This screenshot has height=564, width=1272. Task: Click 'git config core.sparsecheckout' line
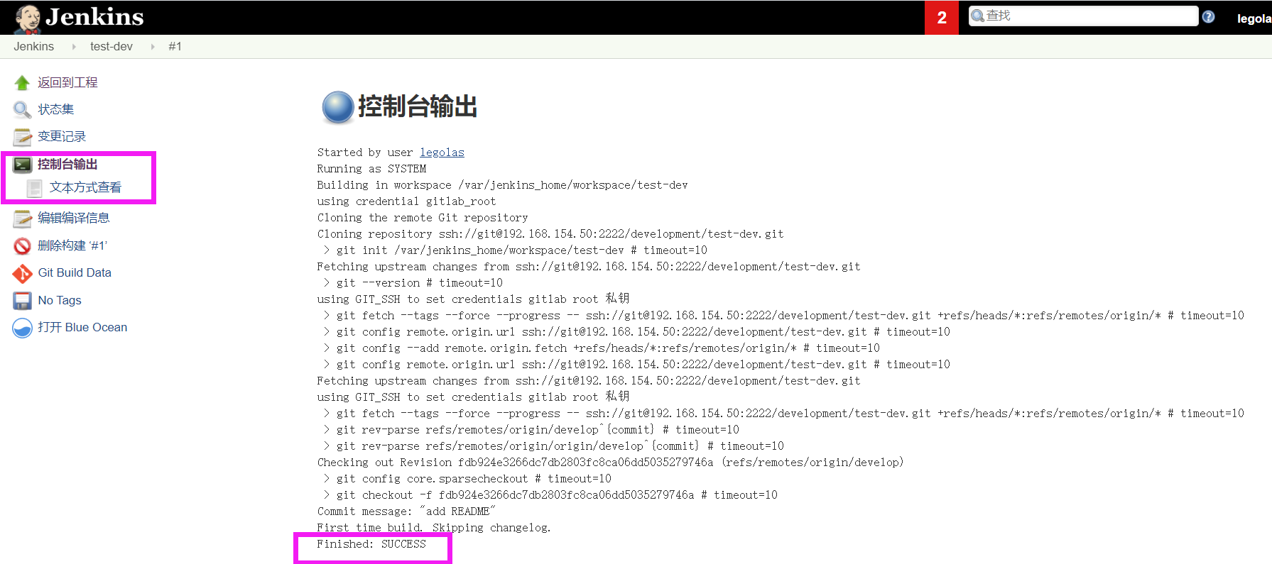click(x=467, y=479)
